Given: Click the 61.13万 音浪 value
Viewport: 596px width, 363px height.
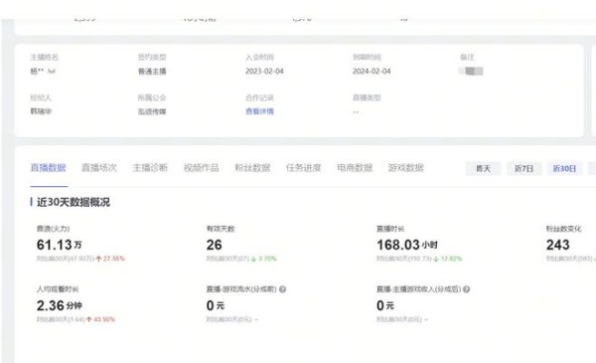Looking at the screenshot, I should 59,245.
